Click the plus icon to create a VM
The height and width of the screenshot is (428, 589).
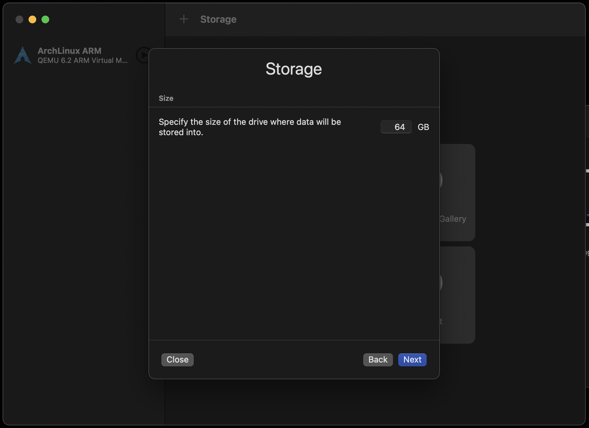click(184, 19)
